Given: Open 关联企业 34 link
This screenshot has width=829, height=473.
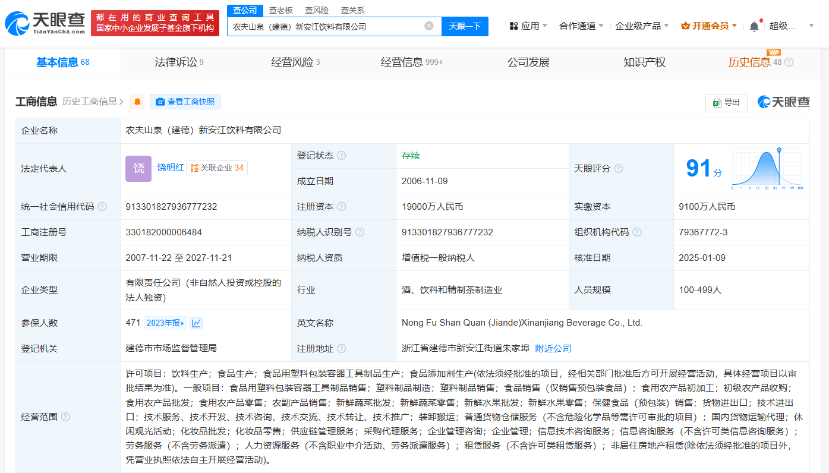Looking at the screenshot, I should 217,168.
